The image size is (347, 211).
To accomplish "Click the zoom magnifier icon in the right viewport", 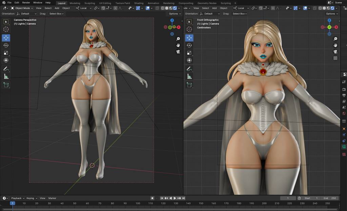I will (x=335, y=39).
